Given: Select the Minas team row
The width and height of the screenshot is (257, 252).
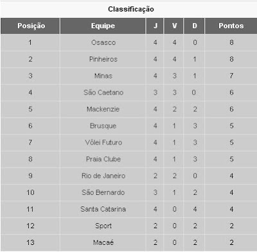Looking at the screenshot, I should [x=129, y=76].
